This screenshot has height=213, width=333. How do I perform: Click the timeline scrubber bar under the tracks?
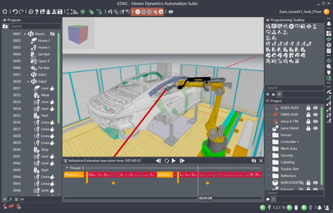tap(163, 198)
